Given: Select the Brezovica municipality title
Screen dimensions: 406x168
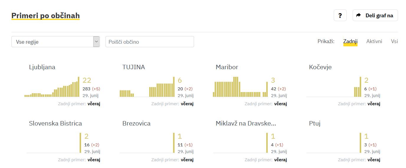Looking at the screenshot, I should coord(136,123).
